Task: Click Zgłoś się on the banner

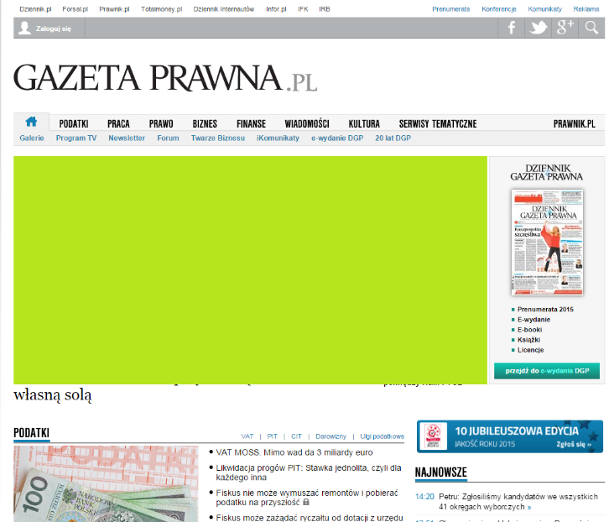Action: click(574, 445)
